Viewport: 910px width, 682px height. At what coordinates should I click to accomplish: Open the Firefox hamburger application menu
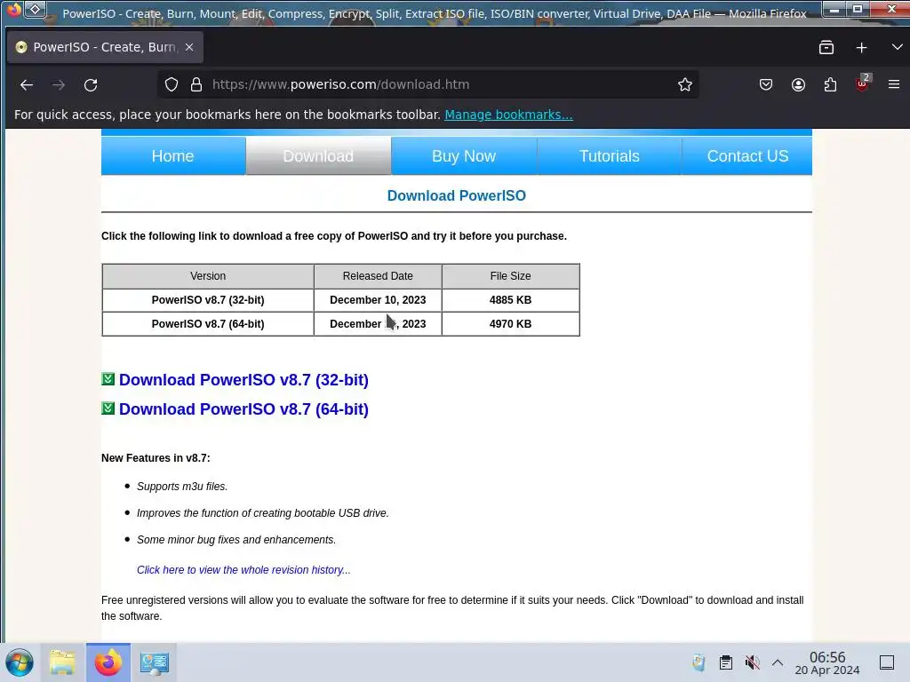tap(894, 84)
